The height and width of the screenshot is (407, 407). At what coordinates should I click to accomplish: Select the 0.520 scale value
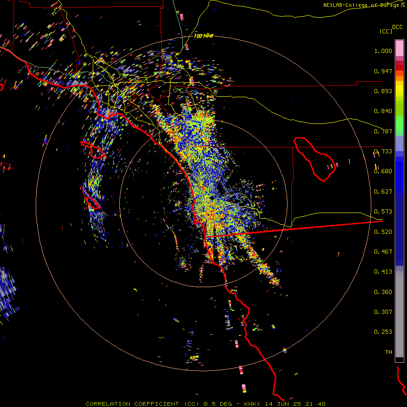(383, 232)
